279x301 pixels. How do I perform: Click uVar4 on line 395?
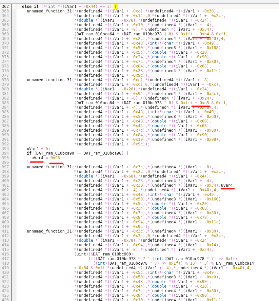pos(37,158)
